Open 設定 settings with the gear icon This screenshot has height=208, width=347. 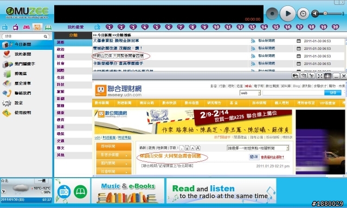tap(27, 103)
